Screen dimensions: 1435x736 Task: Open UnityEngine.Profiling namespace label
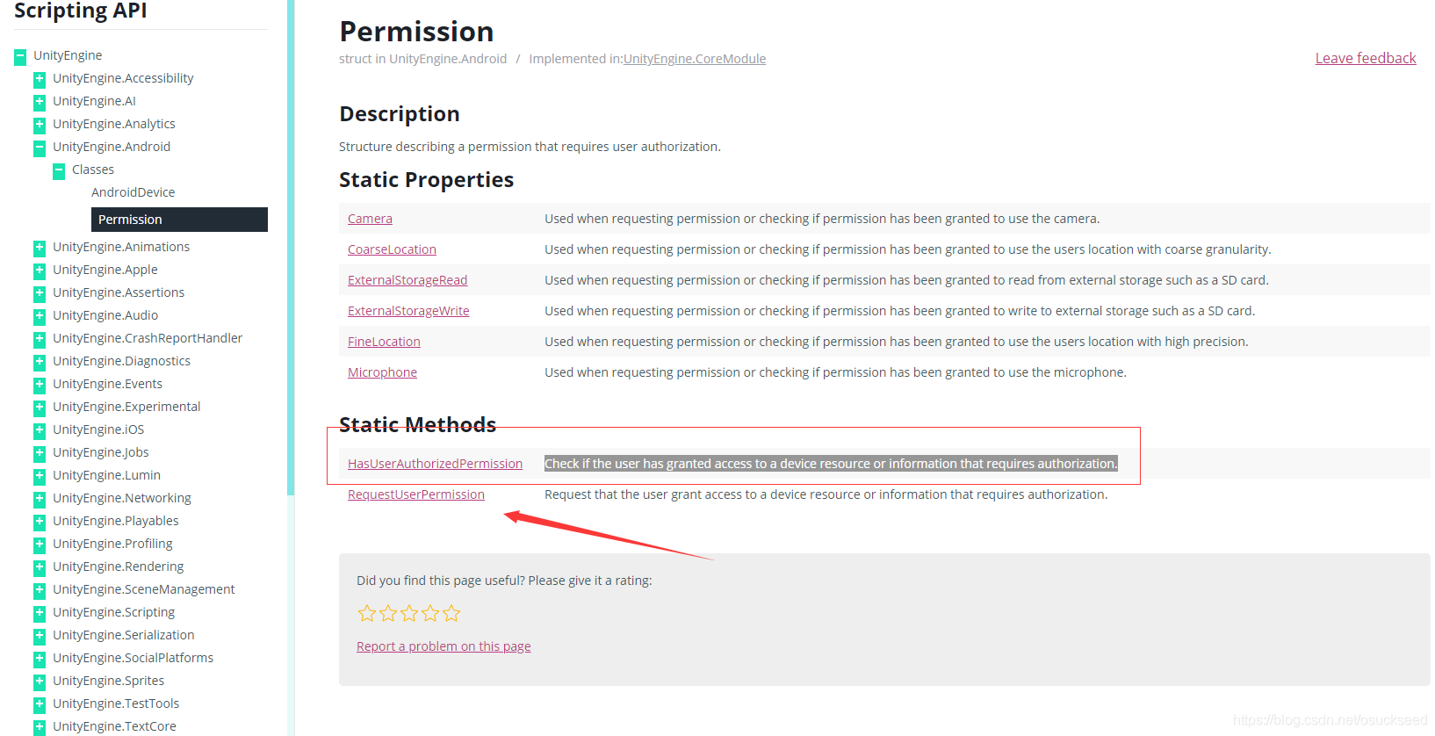coord(112,544)
